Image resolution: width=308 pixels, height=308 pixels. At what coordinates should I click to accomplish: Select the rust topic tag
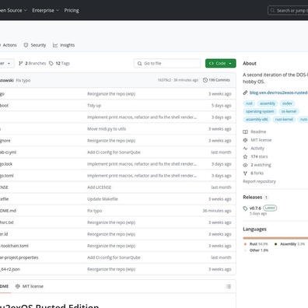click(x=249, y=103)
